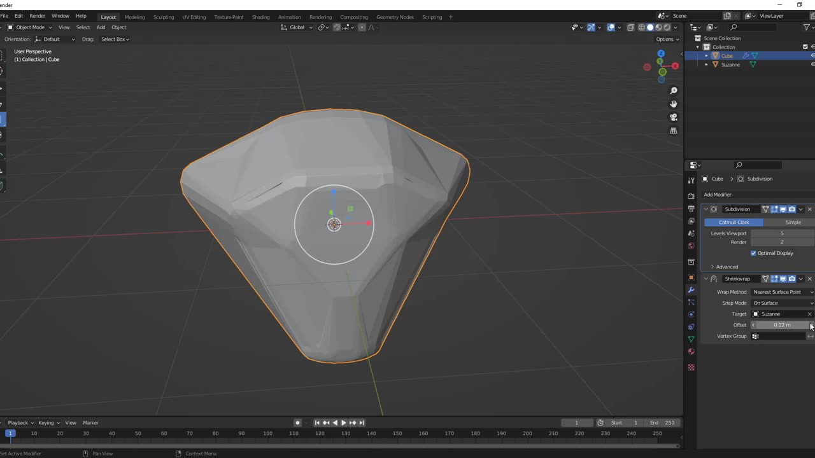Toggle Shrinkwrap modifier render display
The image size is (815, 458).
[x=792, y=279]
